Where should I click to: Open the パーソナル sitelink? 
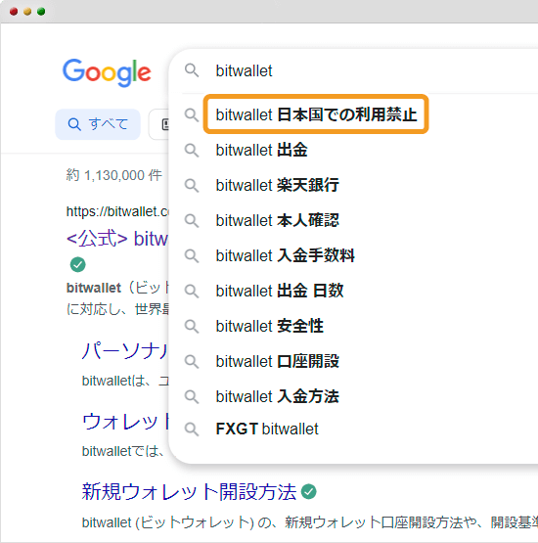125,351
